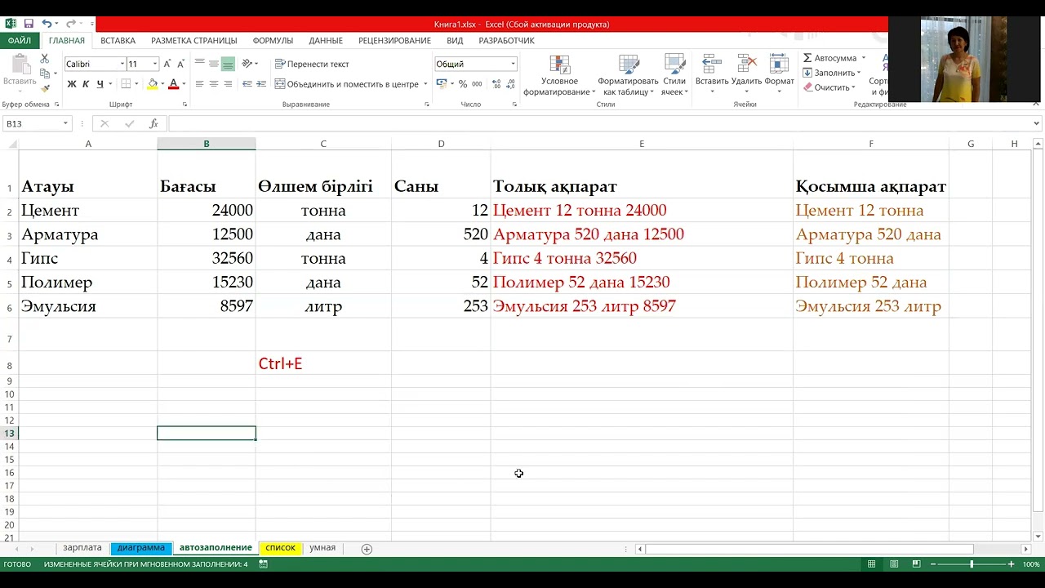Switch to Page Layout view in status bar

pos(894,564)
